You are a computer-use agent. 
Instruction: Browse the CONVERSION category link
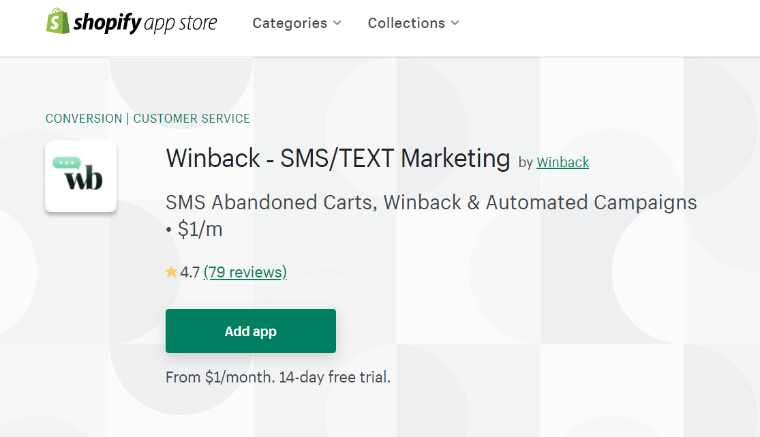point(84,119)
